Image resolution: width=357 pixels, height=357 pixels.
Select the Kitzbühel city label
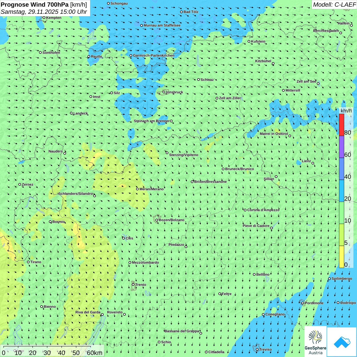click(x=263, y=61)
